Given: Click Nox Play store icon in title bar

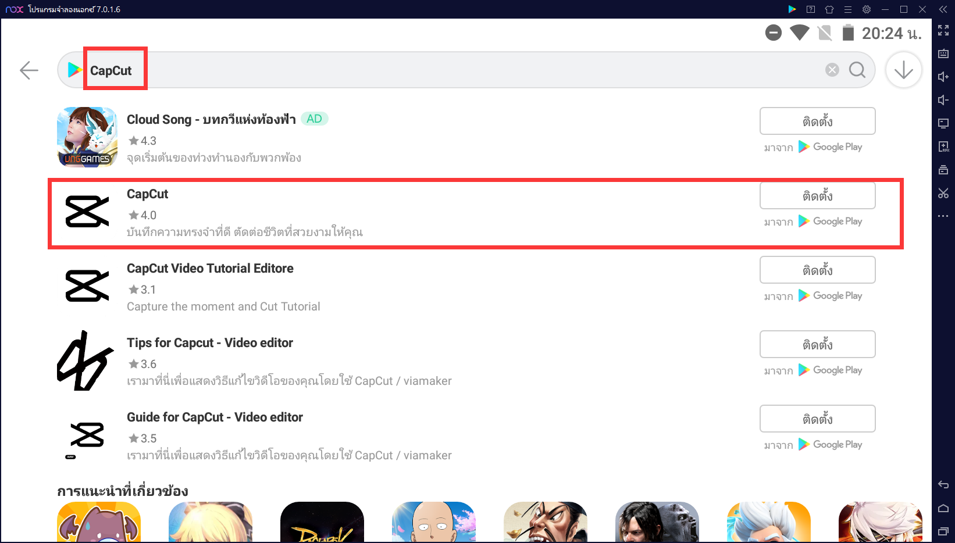Looking at the screenshot, I should click(792, 9).
